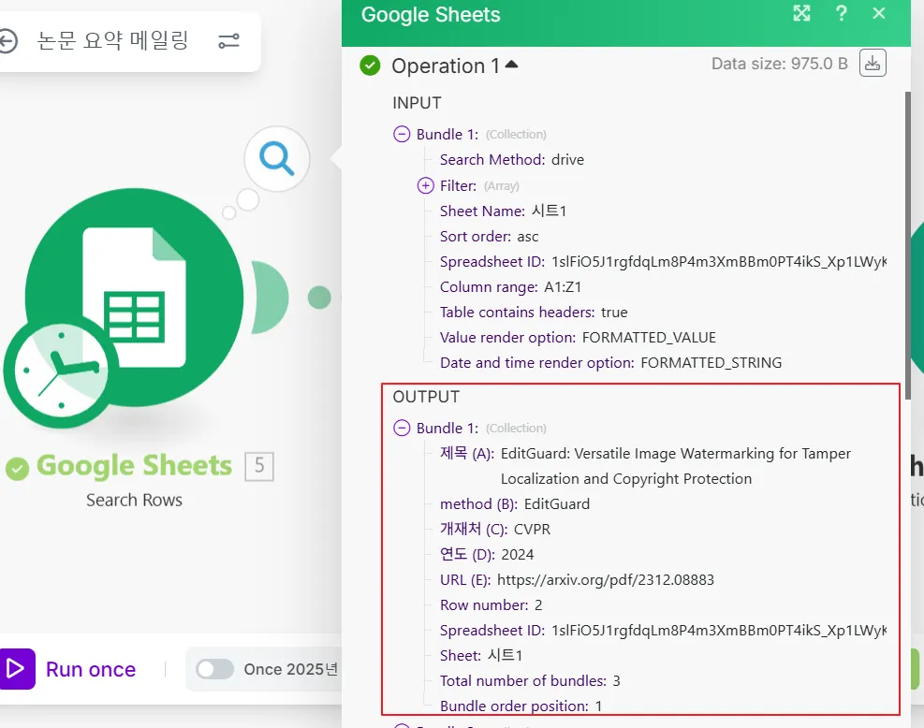This screenshot has height=728, width=924.
Task: Collapse Operation 1 with the arrow
Action: 511,65
